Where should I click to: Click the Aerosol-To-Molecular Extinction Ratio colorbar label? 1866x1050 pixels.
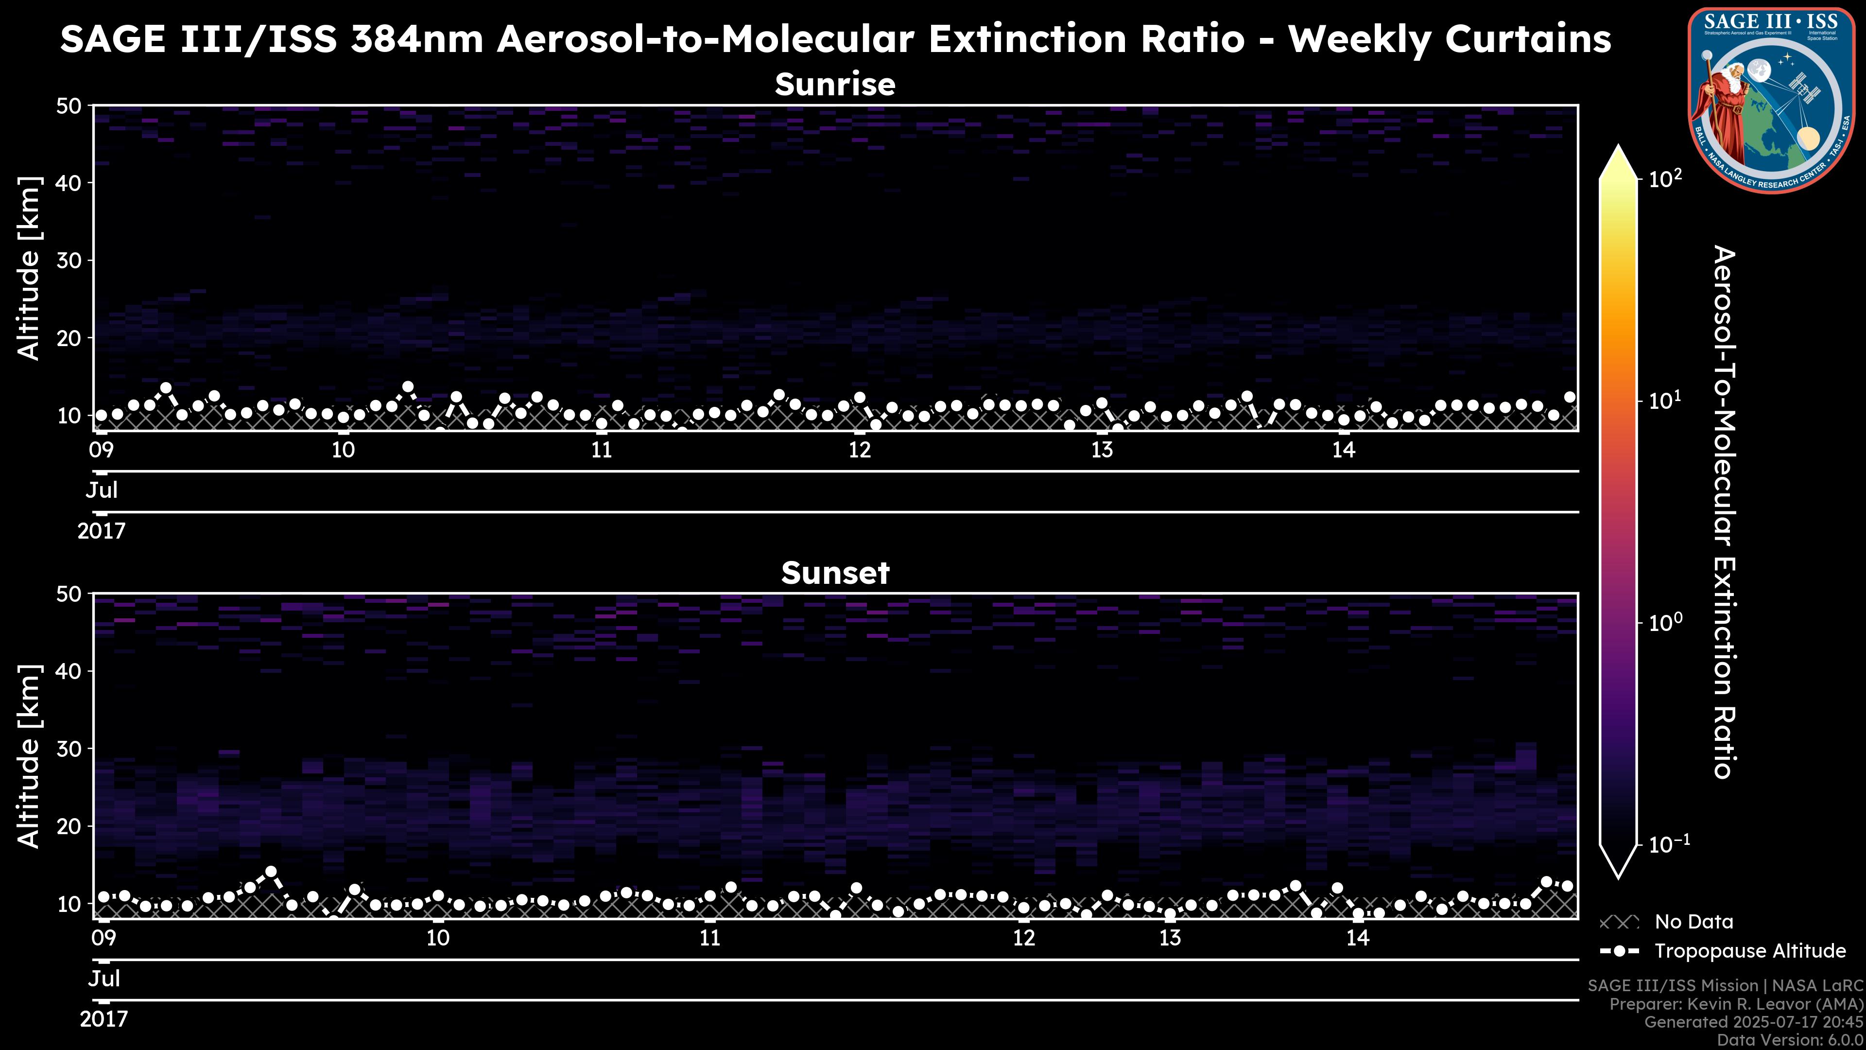(x=1725, y=511)
